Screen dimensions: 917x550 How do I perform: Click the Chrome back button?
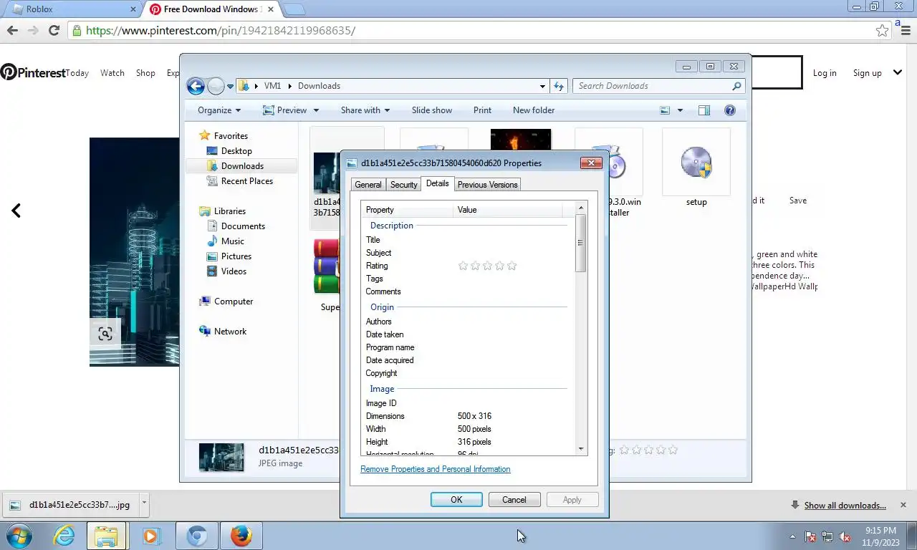click(x=12, y=30)
